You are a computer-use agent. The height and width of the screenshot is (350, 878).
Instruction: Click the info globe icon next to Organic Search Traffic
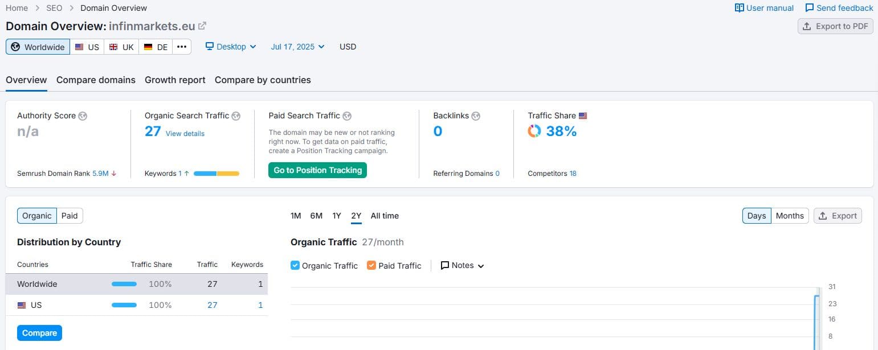236,116
